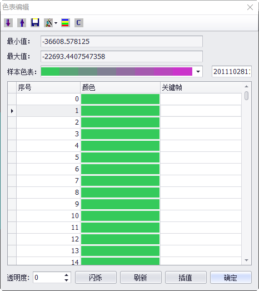Select row header of row 0
The image size is (259, 291).
pos(12,99)
